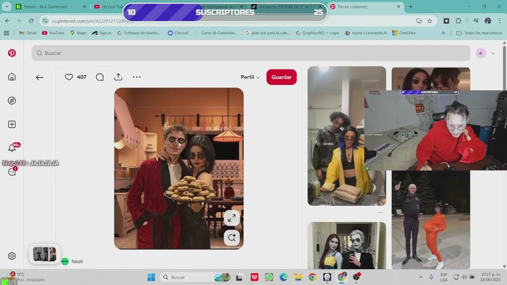Open pin's three-dot more options
The image size is (507, 285).
137,77
